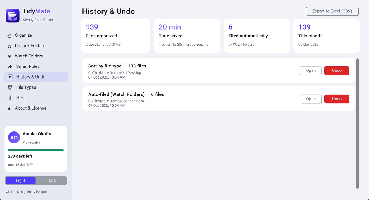Viewport: 369px width, 200px height.
Task: Switch to Dark theme
Action: (52, 181)
